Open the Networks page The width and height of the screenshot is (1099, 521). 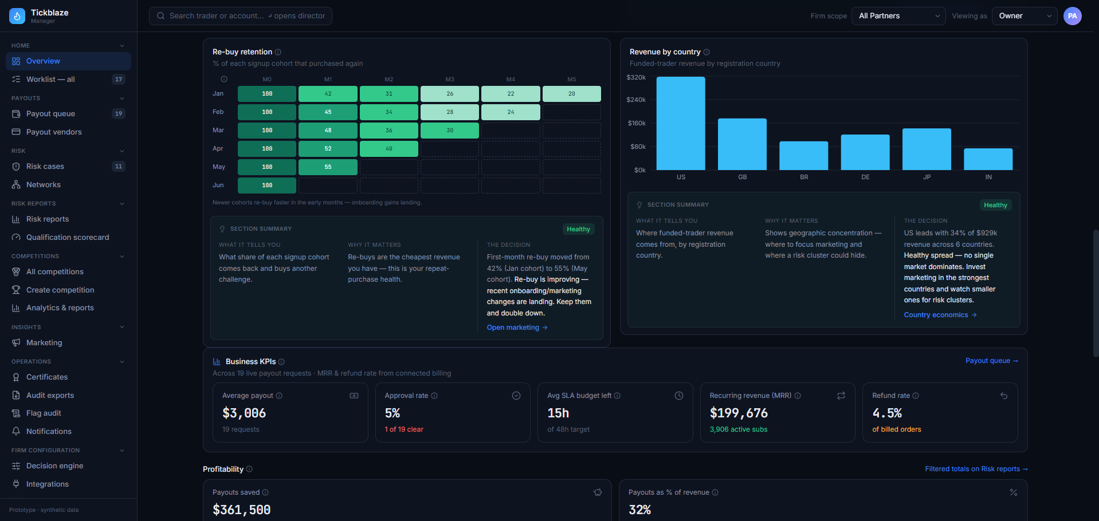click(x=68, y=185)
